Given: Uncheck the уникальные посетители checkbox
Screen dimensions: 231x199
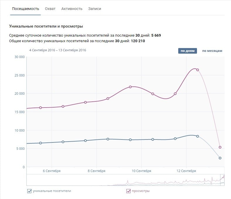Looking at the screenshot, I should [x=29, y=191].
